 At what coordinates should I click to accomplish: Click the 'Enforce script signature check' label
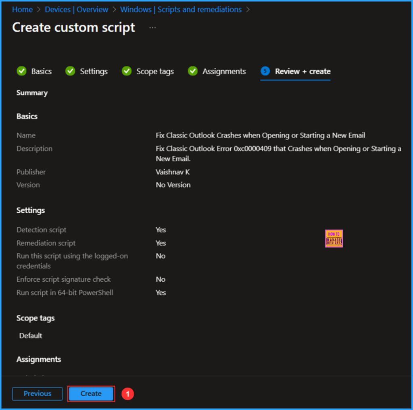pos(63,279)
